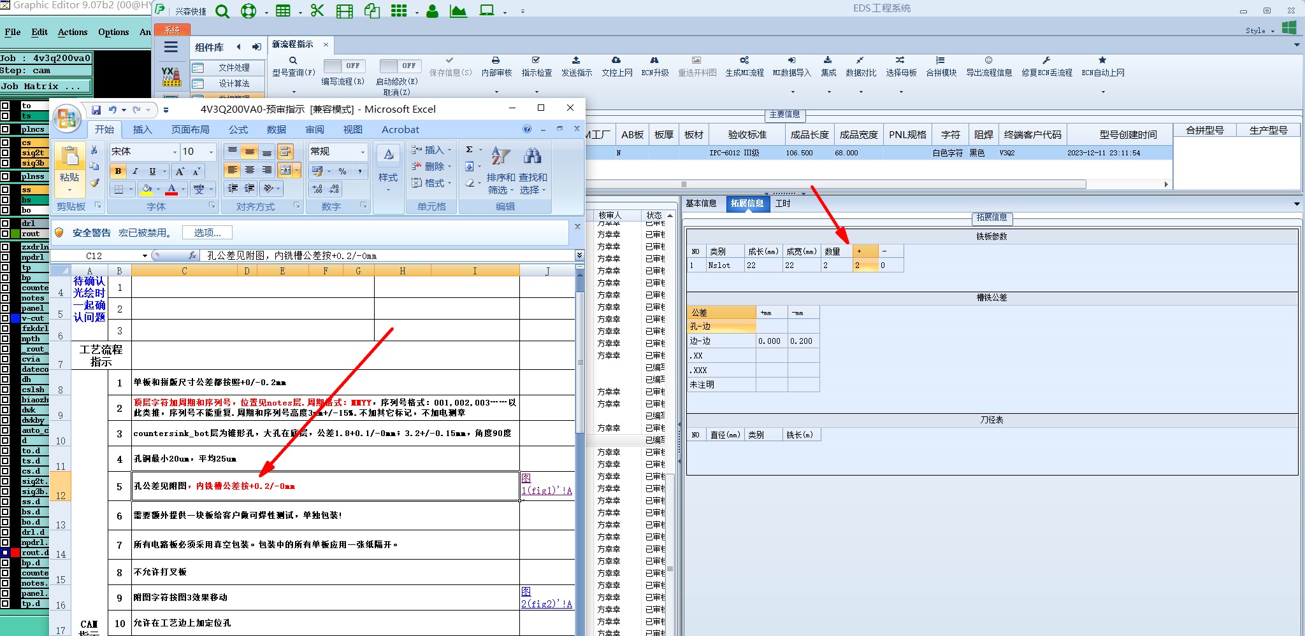
Task: Click the green scissors icon in EDS toolbar
Action: tap(317, 11)
